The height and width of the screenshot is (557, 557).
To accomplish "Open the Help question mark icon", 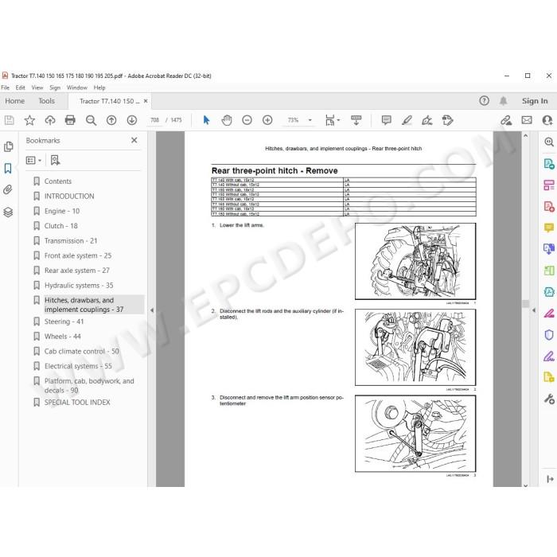I will tap(484, 101).
